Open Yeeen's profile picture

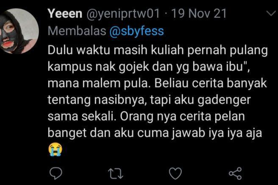[19, 31]
